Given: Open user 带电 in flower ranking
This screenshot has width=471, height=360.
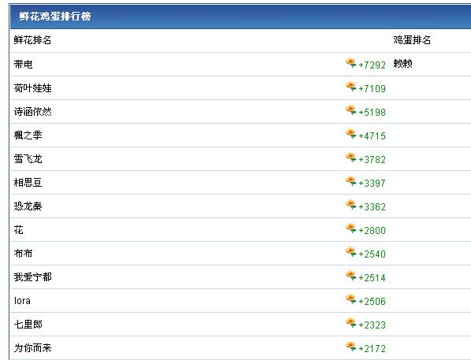Looking at the screenshot, I should click(x=23, y=65).
